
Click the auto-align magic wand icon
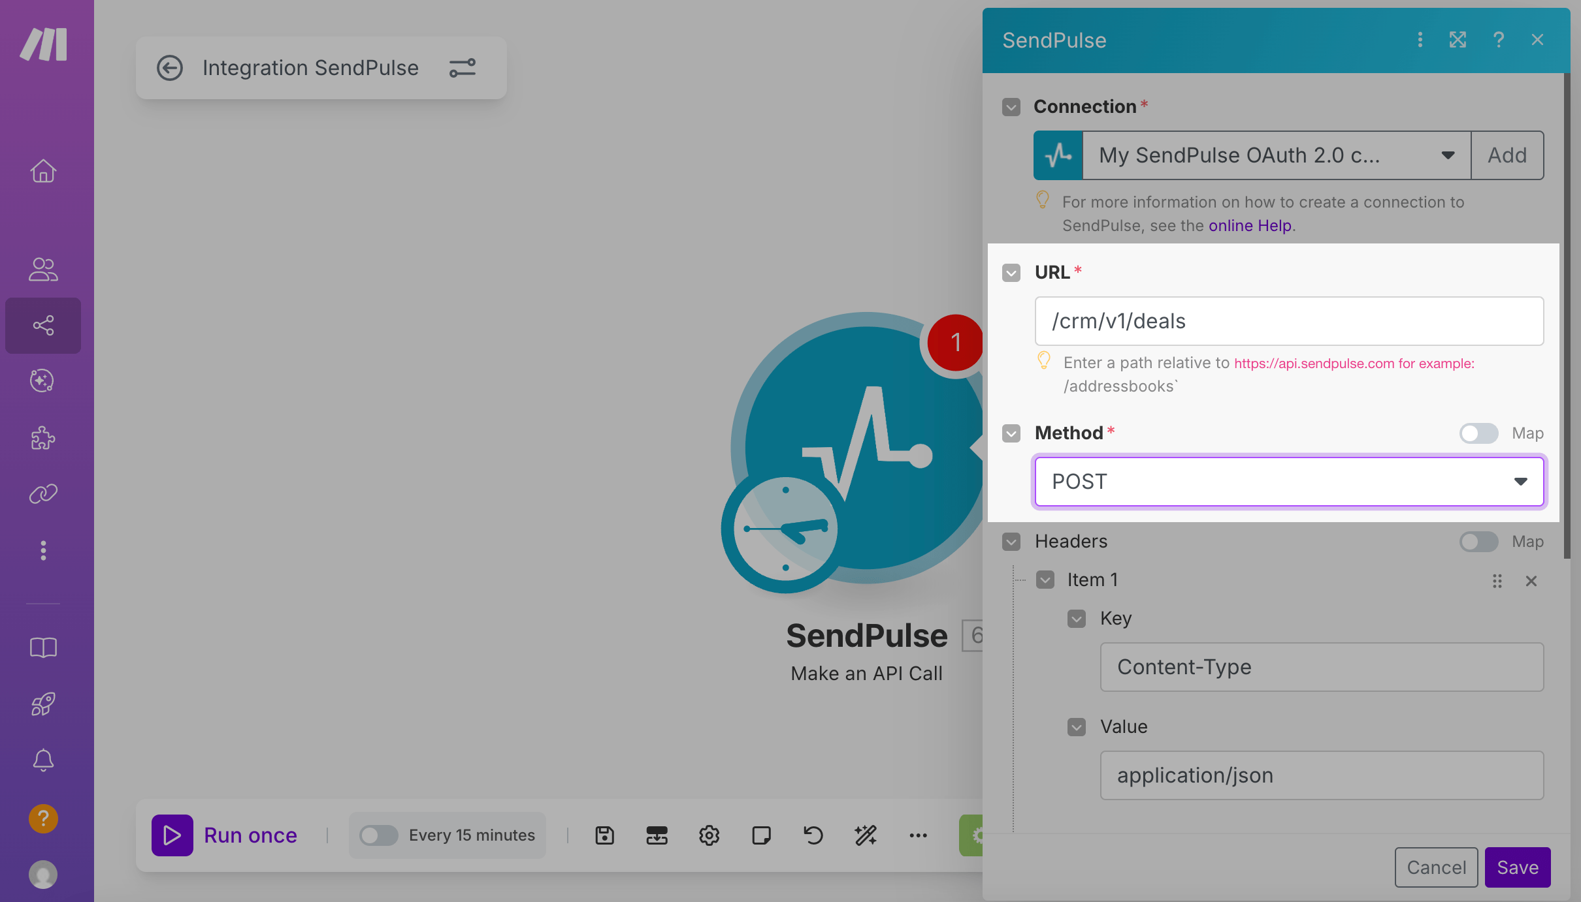pyautogui.click(x=866, y=835)
